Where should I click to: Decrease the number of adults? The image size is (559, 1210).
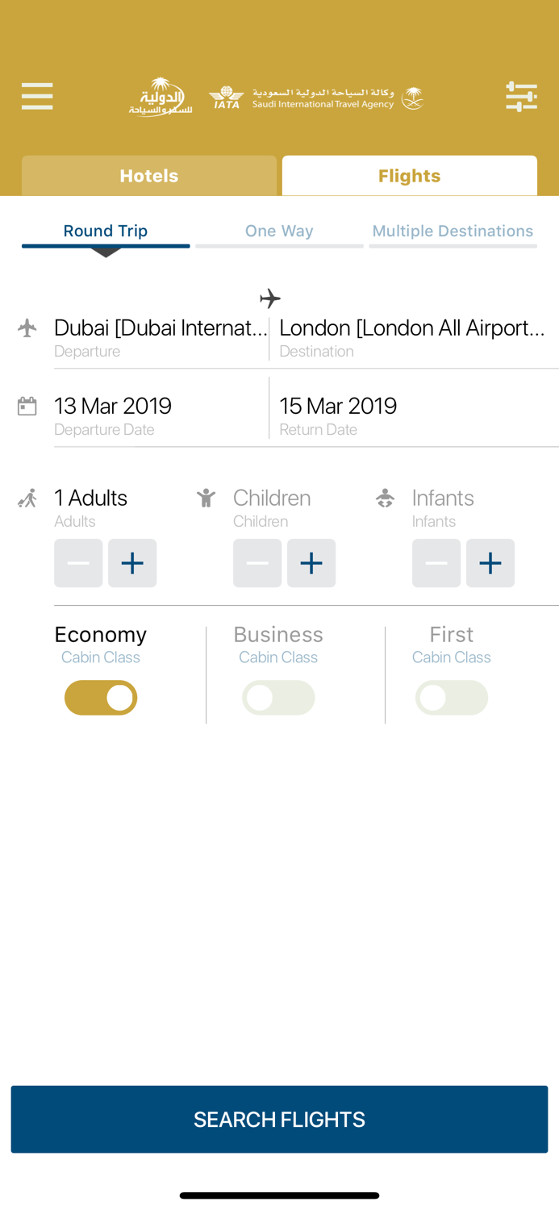pyautogui.click(x=78, y=563)
